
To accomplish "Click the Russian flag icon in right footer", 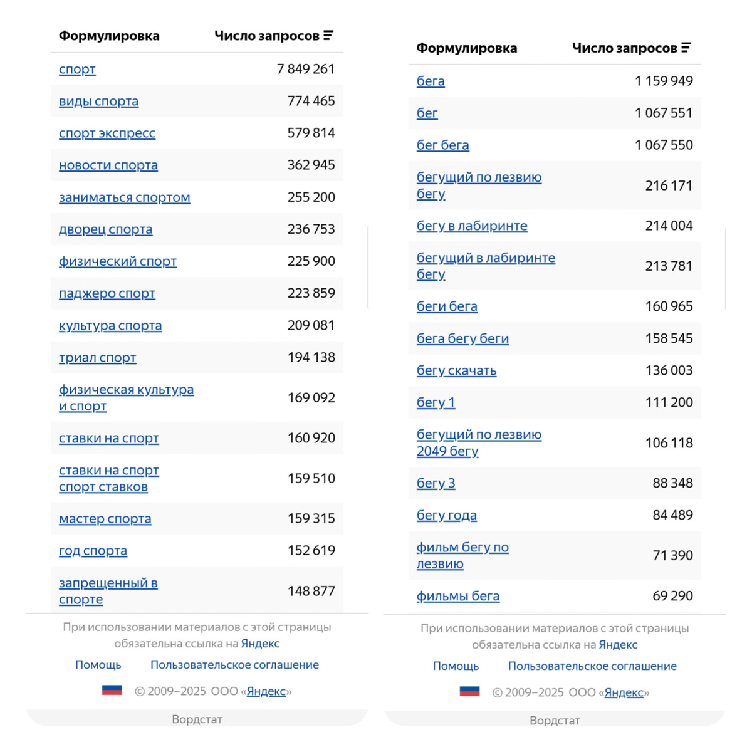I will pos(469,692).
